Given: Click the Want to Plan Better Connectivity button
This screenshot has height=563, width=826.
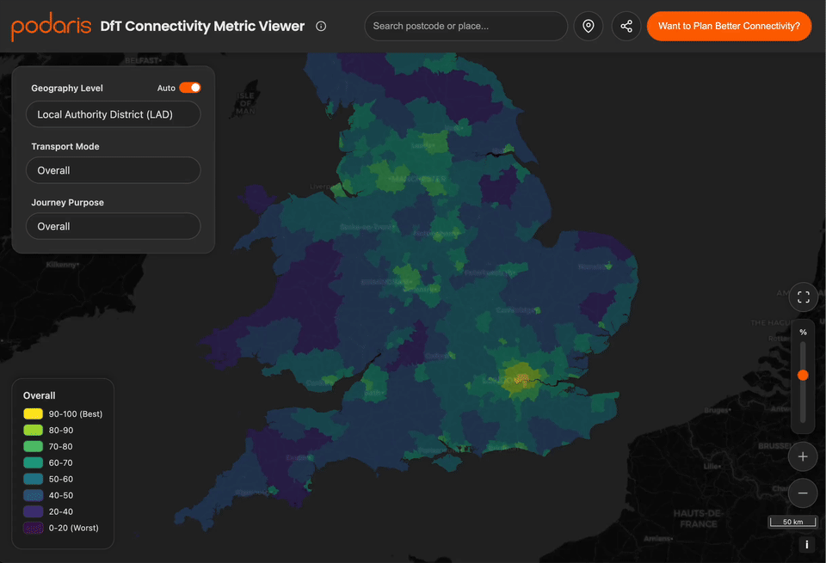Looking at the screenshot, I should point(729,26).
